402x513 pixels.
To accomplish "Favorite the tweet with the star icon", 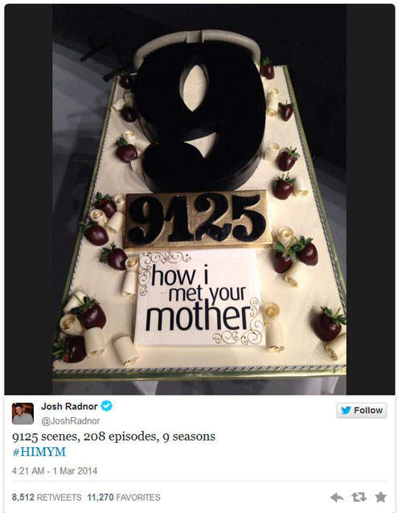I will (380, 497).
